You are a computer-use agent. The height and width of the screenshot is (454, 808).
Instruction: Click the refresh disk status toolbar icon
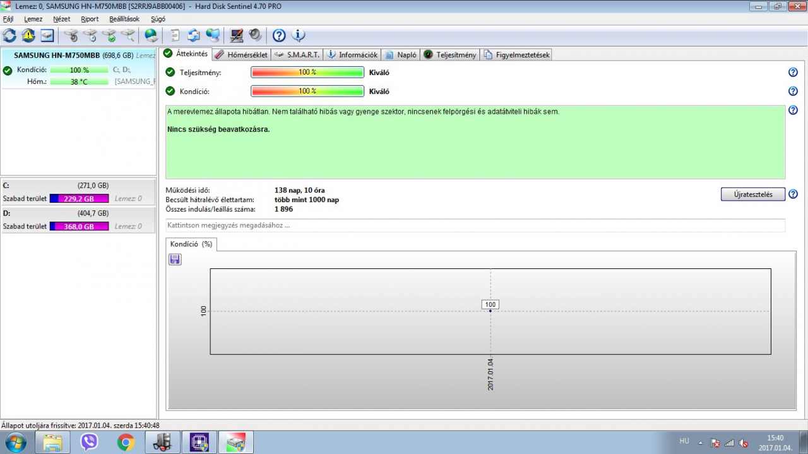9,35
